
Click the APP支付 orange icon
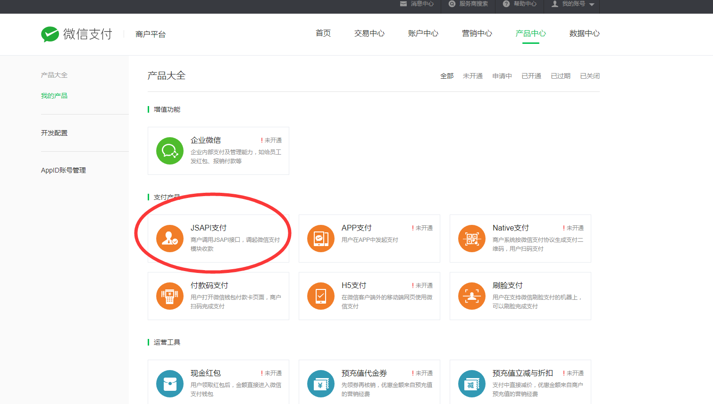[321, 239]
